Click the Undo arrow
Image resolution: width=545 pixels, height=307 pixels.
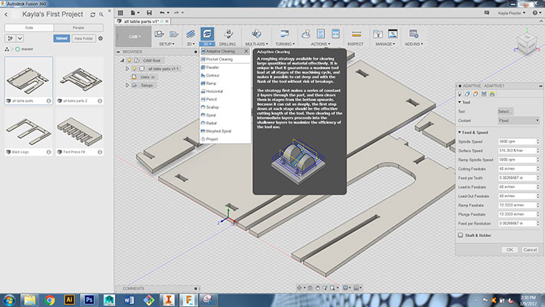(162, 13)
